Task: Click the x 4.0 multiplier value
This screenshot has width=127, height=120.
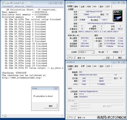Action: point(85,41)
